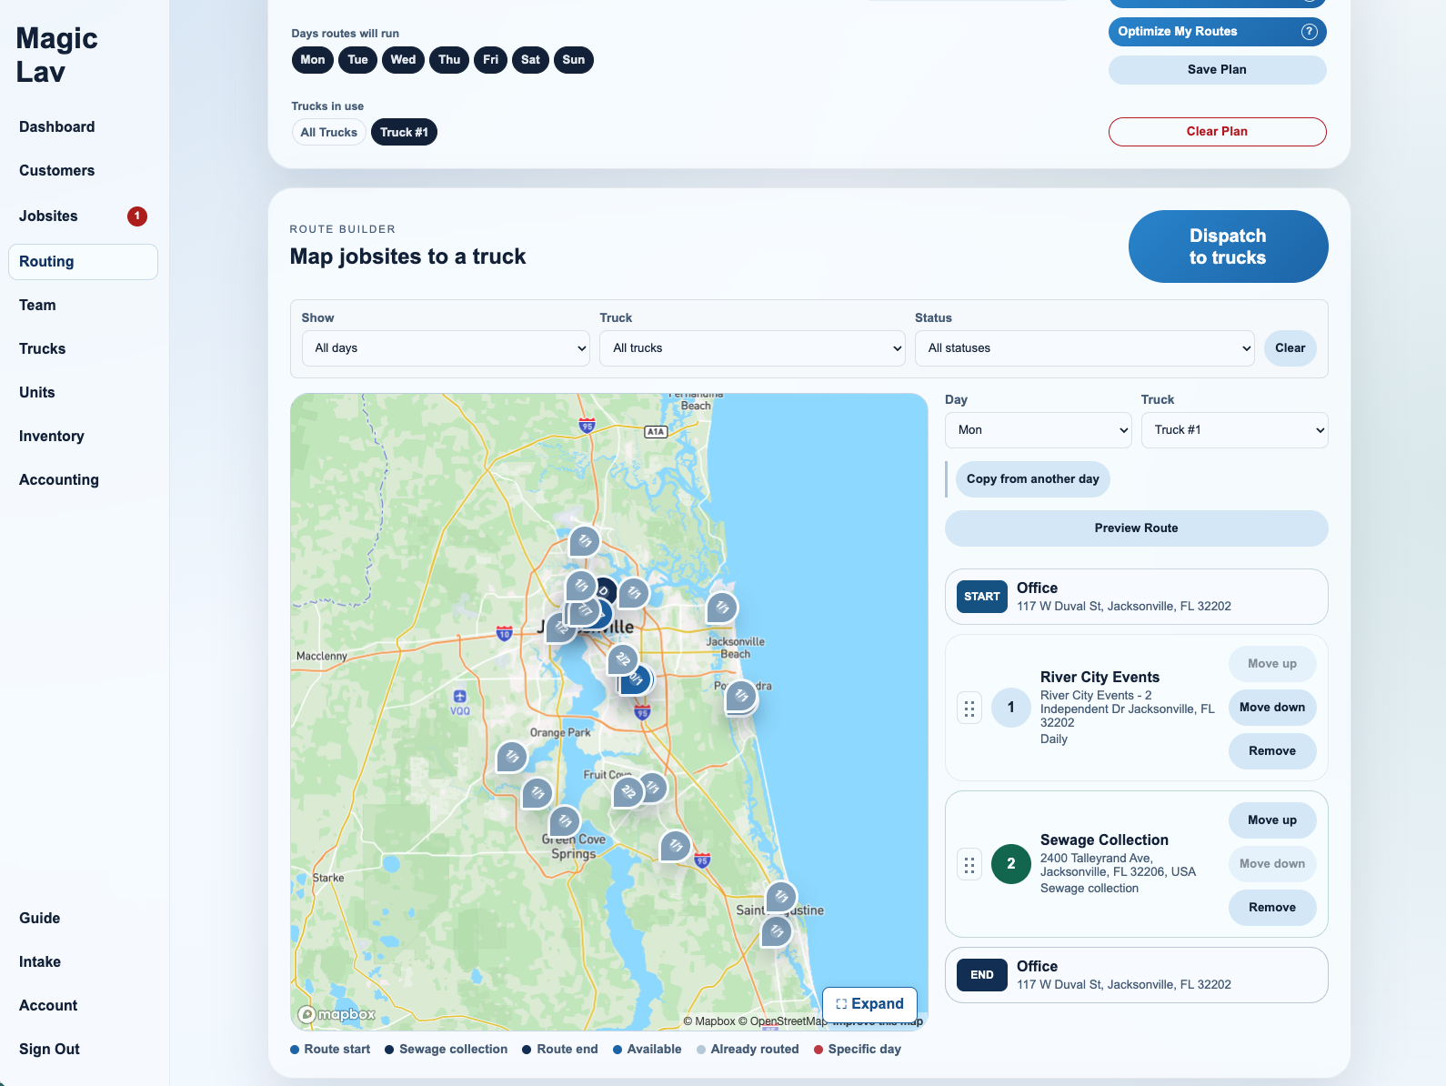Open Customers from the sidebar

pos(57,171)
